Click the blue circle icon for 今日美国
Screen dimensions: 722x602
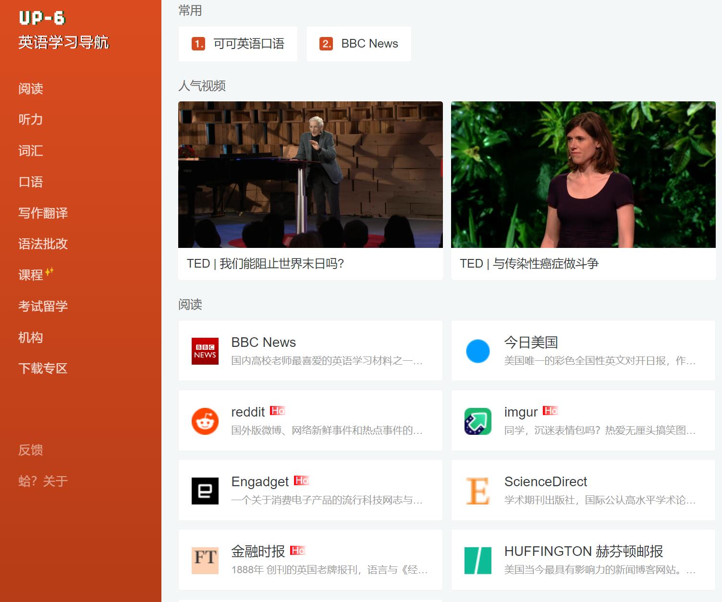click(477, 351)
